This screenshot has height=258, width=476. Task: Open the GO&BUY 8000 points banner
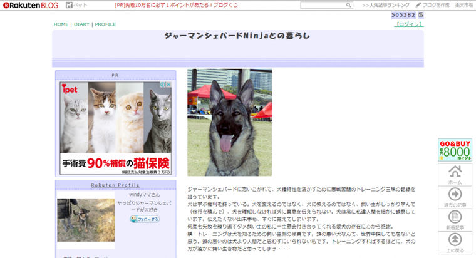(455, 150)
